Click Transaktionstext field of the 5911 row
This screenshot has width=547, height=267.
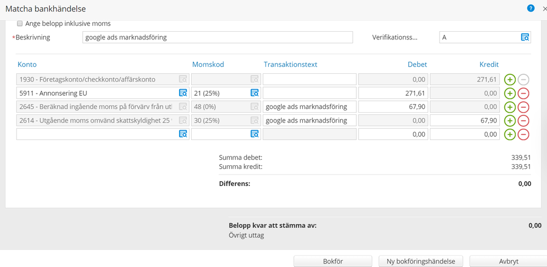[309, 93]
